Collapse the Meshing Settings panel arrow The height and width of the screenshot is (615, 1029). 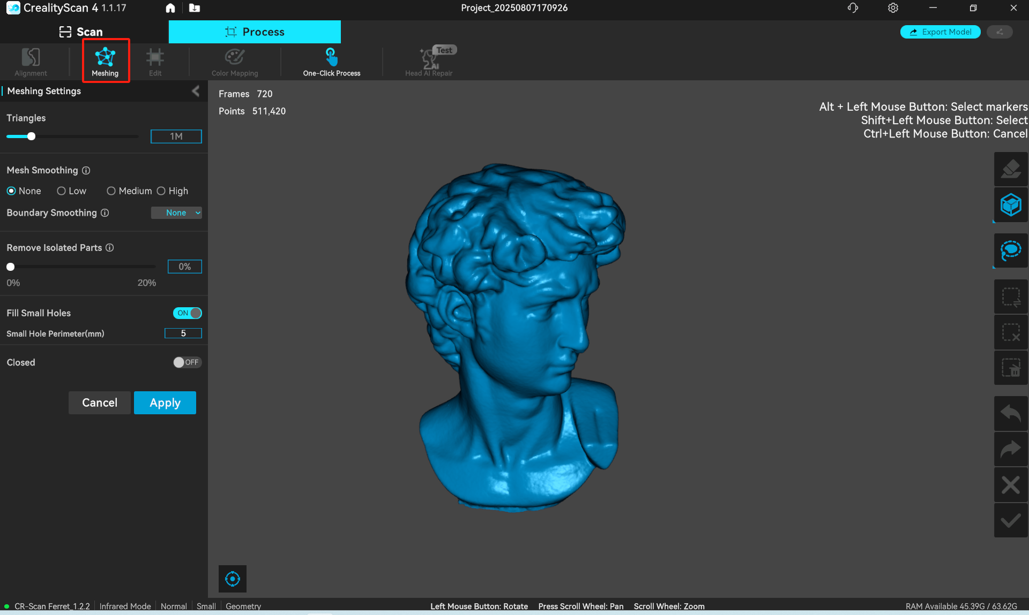coord(196,91)
